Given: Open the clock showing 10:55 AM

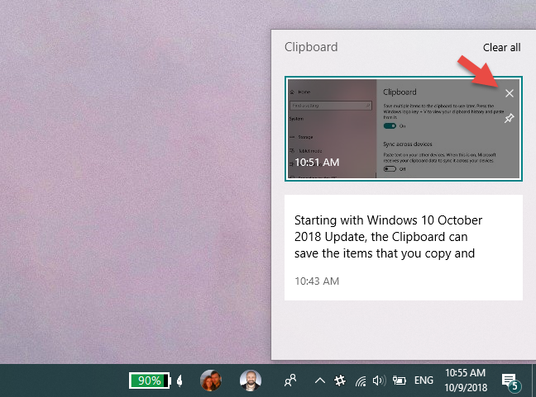Looking at the screenshot, I should coord(465,380).
